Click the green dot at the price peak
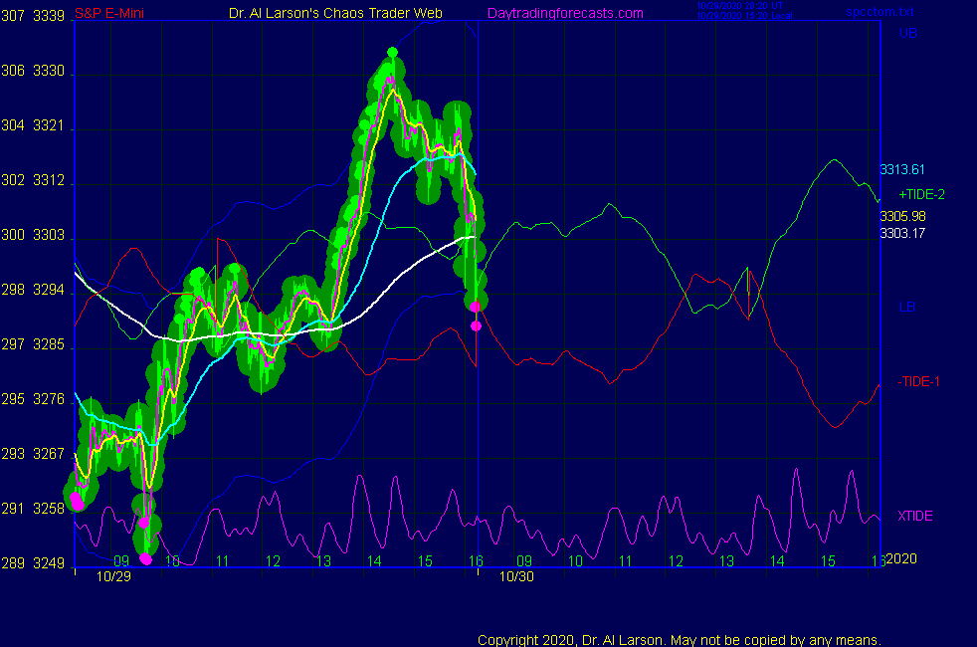Viewport: 977px width, 647px height. [x=392, y=52]
